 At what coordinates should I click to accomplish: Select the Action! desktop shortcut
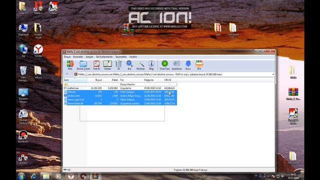23,158
